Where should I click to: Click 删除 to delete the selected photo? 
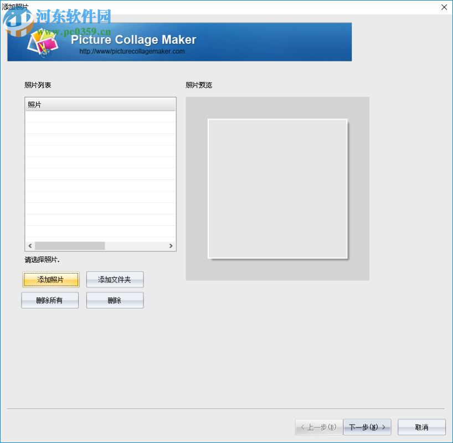click(x=115, y=300)
